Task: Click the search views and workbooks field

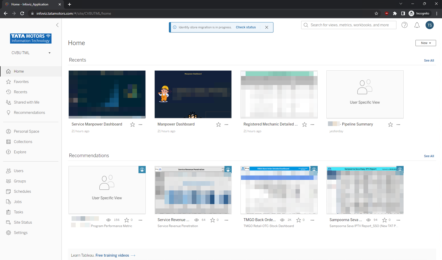Action: click(x=349, y=25)
